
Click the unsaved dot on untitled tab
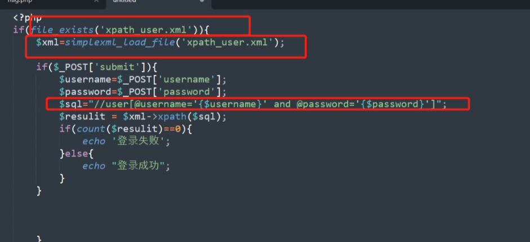pos(202,2)
